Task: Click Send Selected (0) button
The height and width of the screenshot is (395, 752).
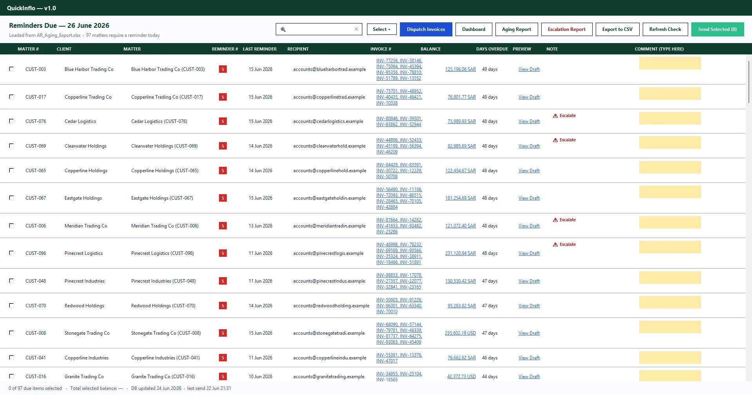Action: [x=718, y=29]
